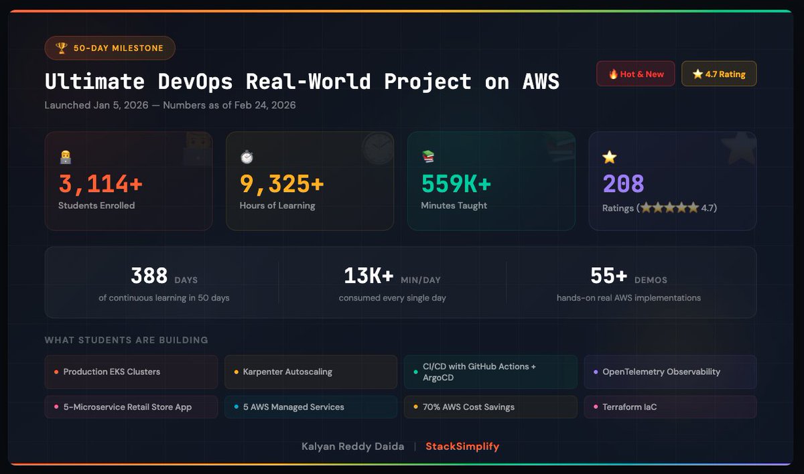The image size is (804, 474).
Task: Select the Terraform IaC tag
Action: click(x=670, y=407)
